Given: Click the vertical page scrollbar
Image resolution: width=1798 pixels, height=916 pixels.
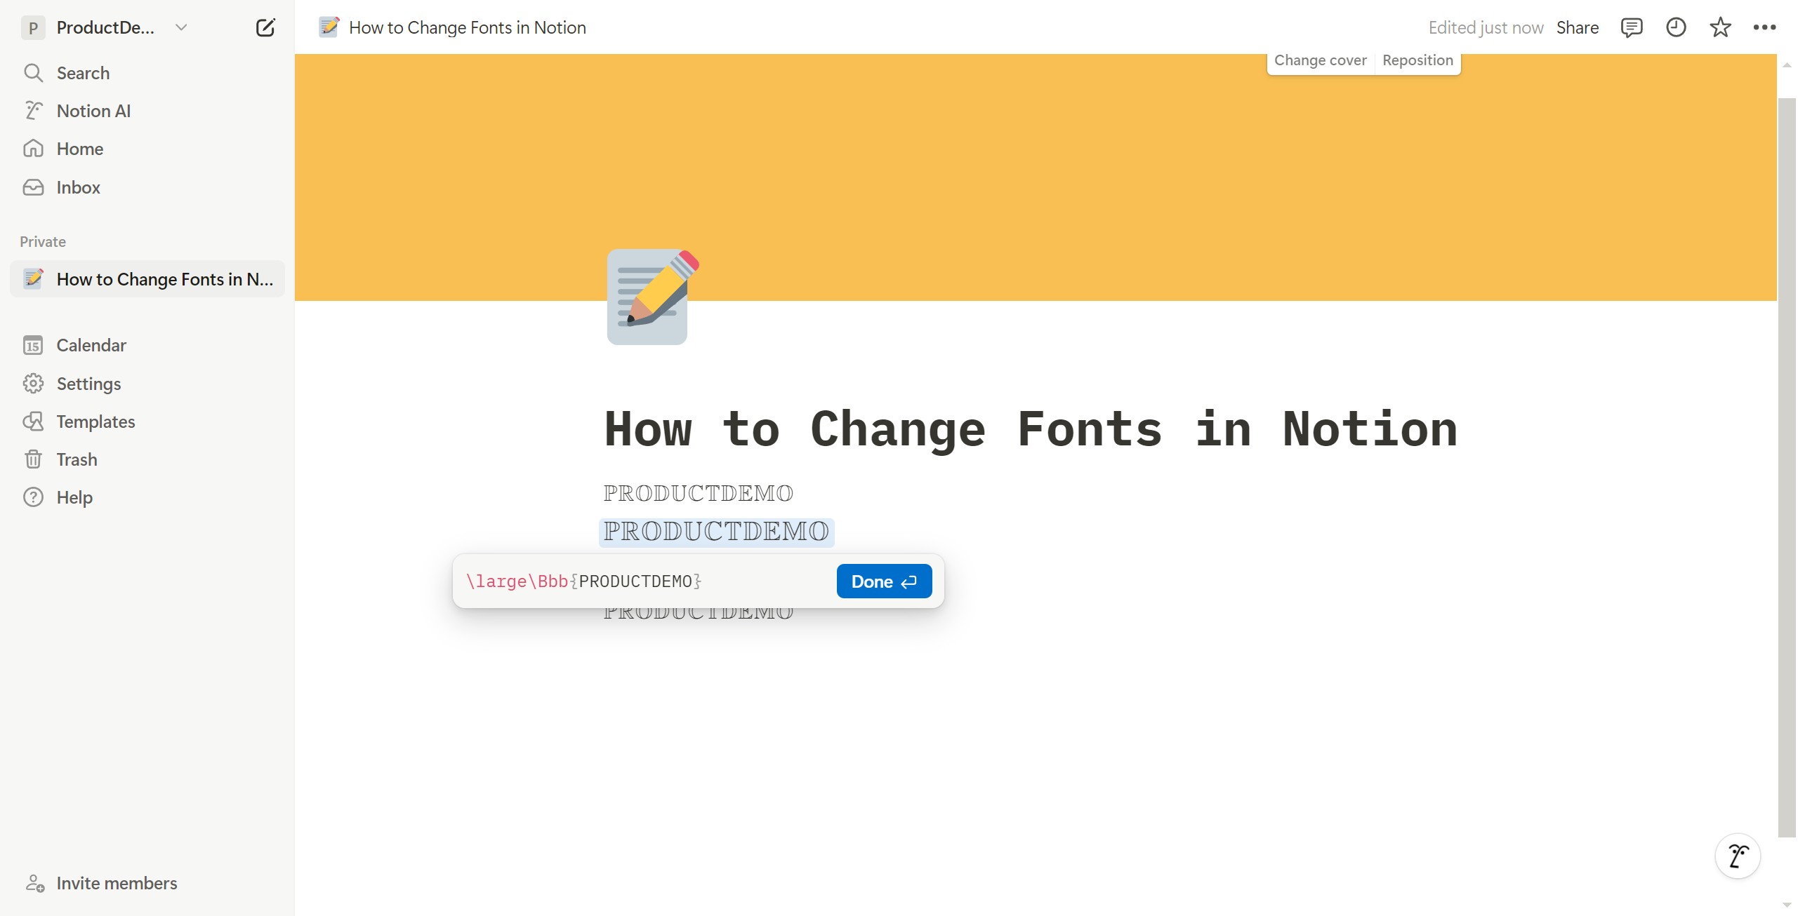Looking at the screenshot, I should (x=1787, y=468).
